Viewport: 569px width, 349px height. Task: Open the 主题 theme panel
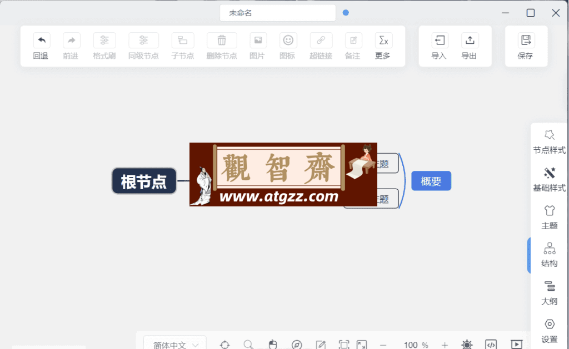click(549, 218)
